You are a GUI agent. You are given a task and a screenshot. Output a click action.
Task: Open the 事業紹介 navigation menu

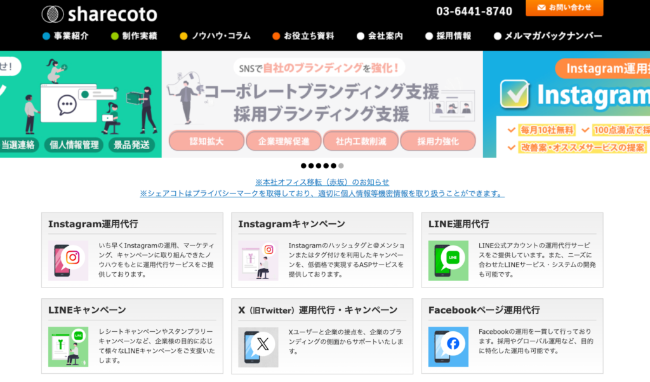coord(70,36)
